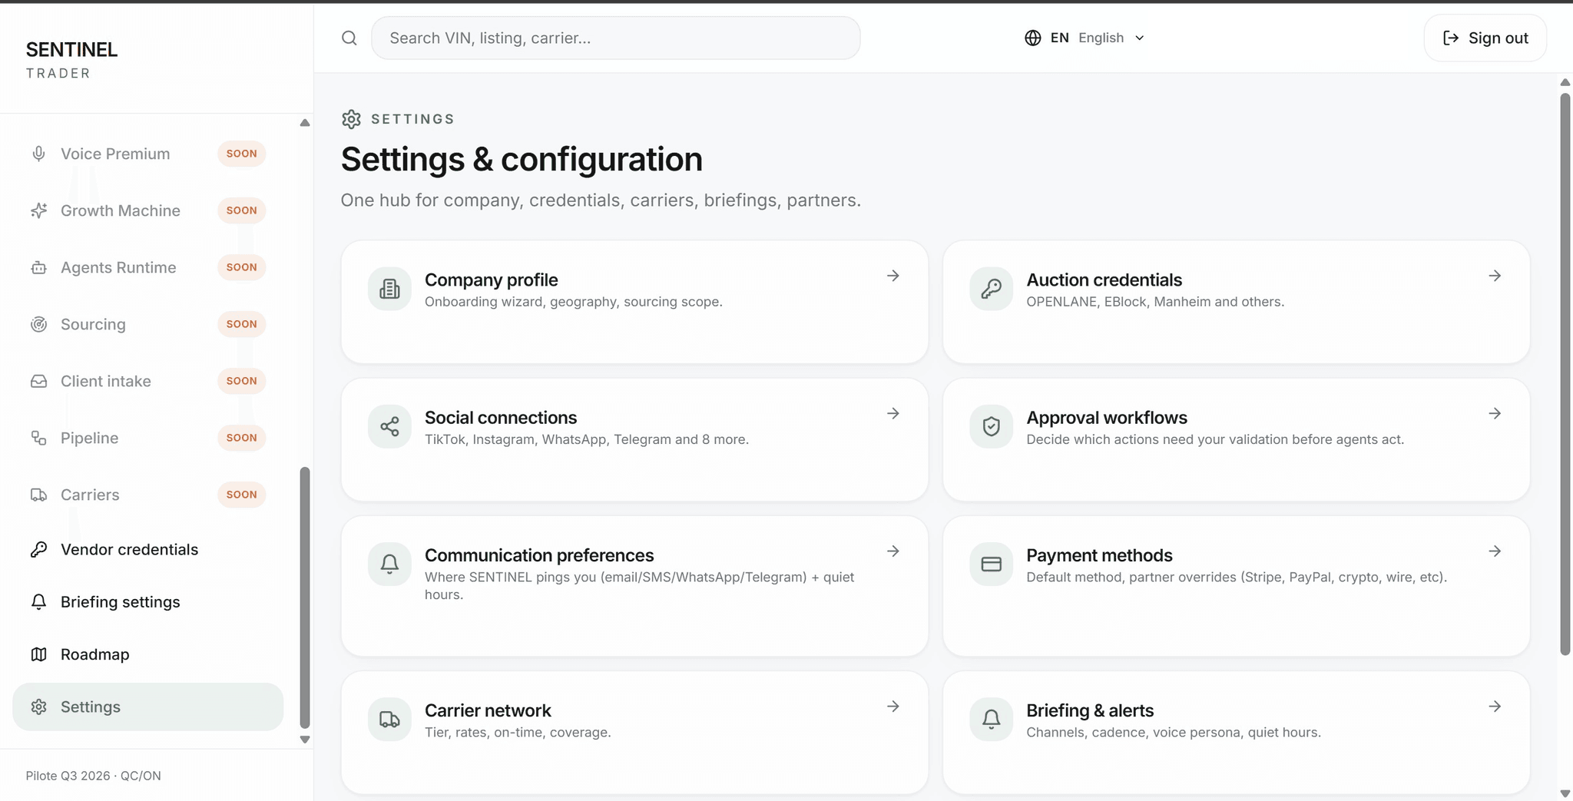Screen dimensions: 1573x801
Task: Click the Payment methods arrow icon
Action: pos(1495,551)
